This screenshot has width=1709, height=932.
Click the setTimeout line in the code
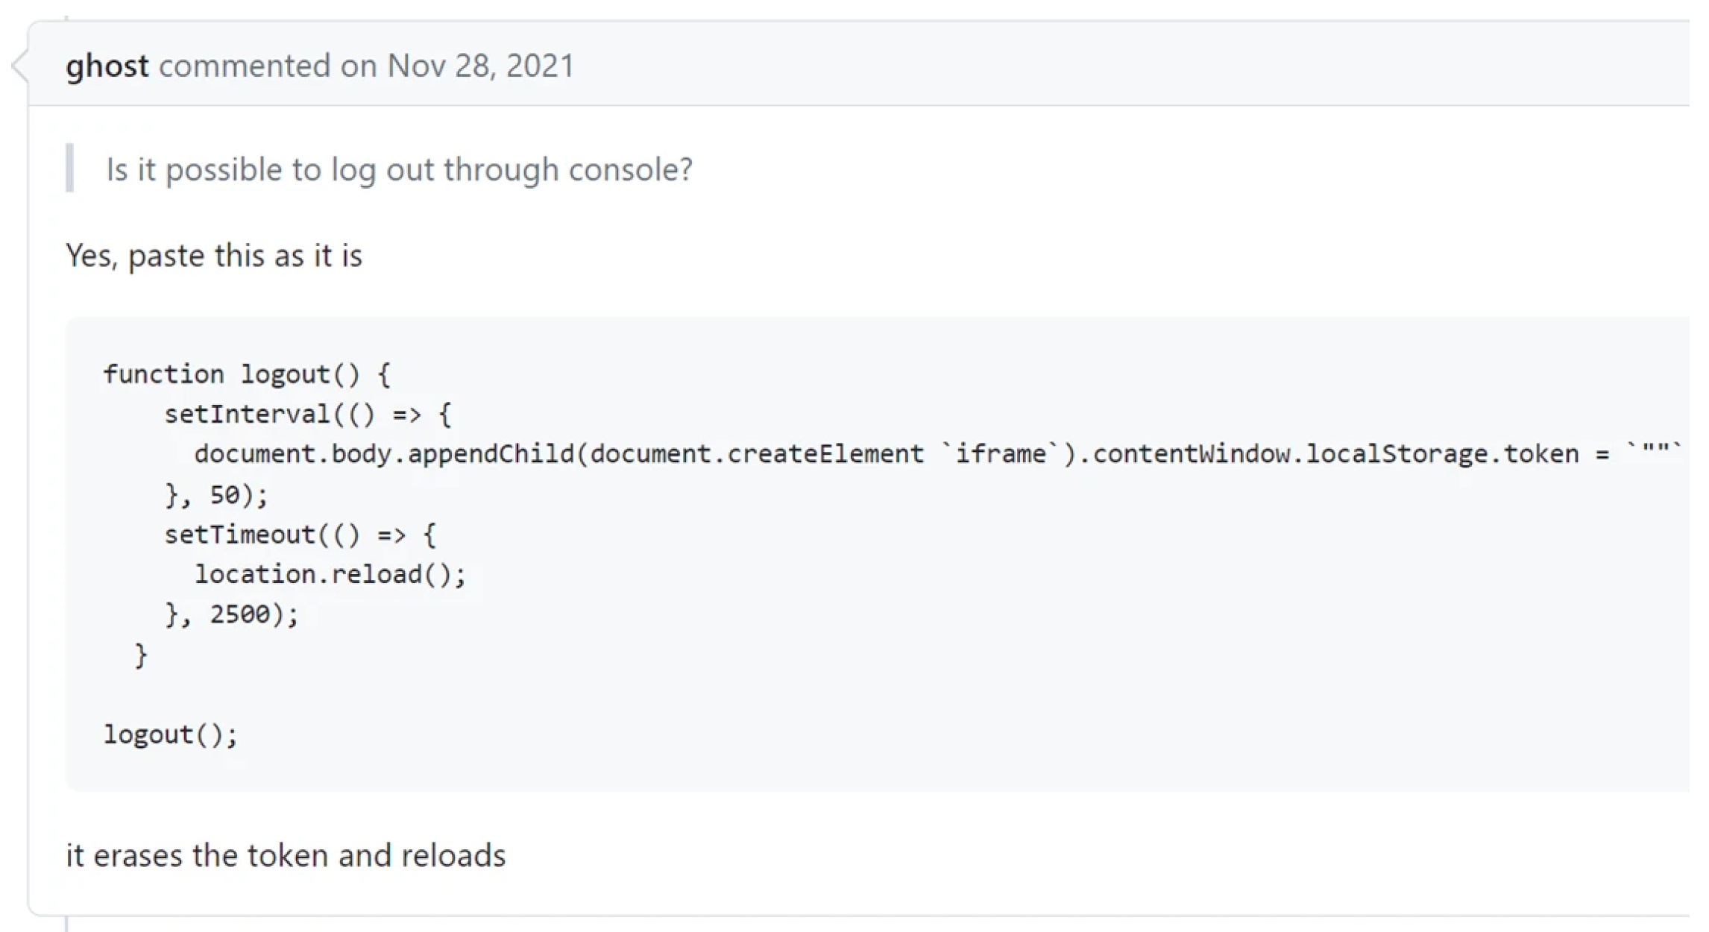coord(300,535)
